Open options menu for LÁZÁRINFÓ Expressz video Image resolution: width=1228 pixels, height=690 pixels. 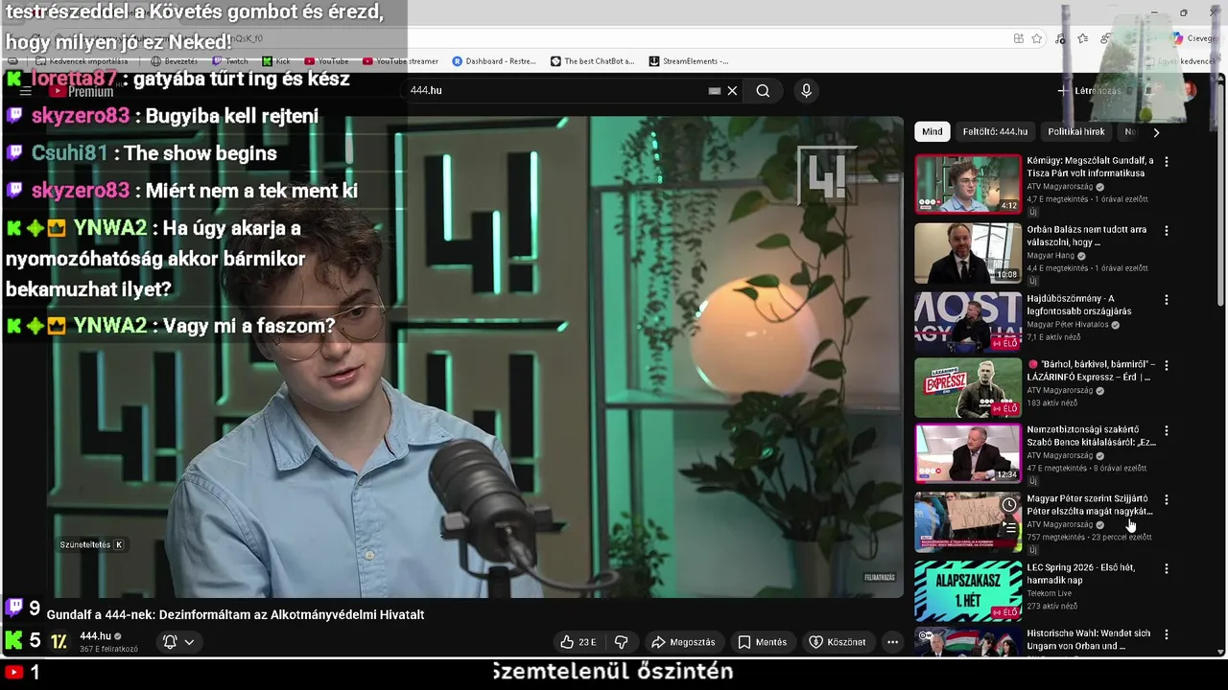[x=1167, y=365]
